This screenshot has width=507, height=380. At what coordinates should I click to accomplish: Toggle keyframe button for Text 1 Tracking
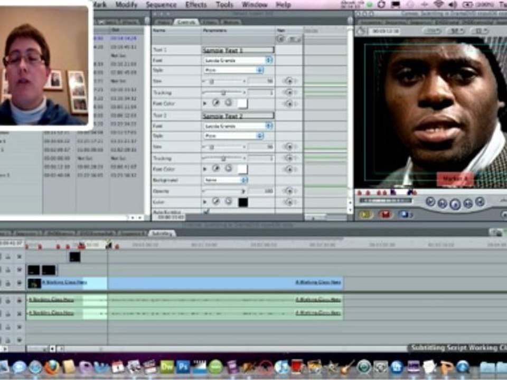coord(289,92)
